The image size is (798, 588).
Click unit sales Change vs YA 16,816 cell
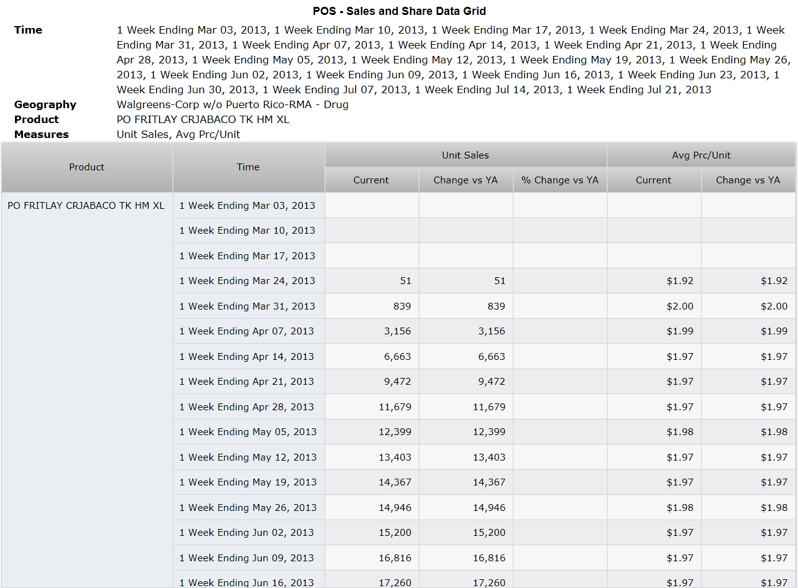coord(466,558)
